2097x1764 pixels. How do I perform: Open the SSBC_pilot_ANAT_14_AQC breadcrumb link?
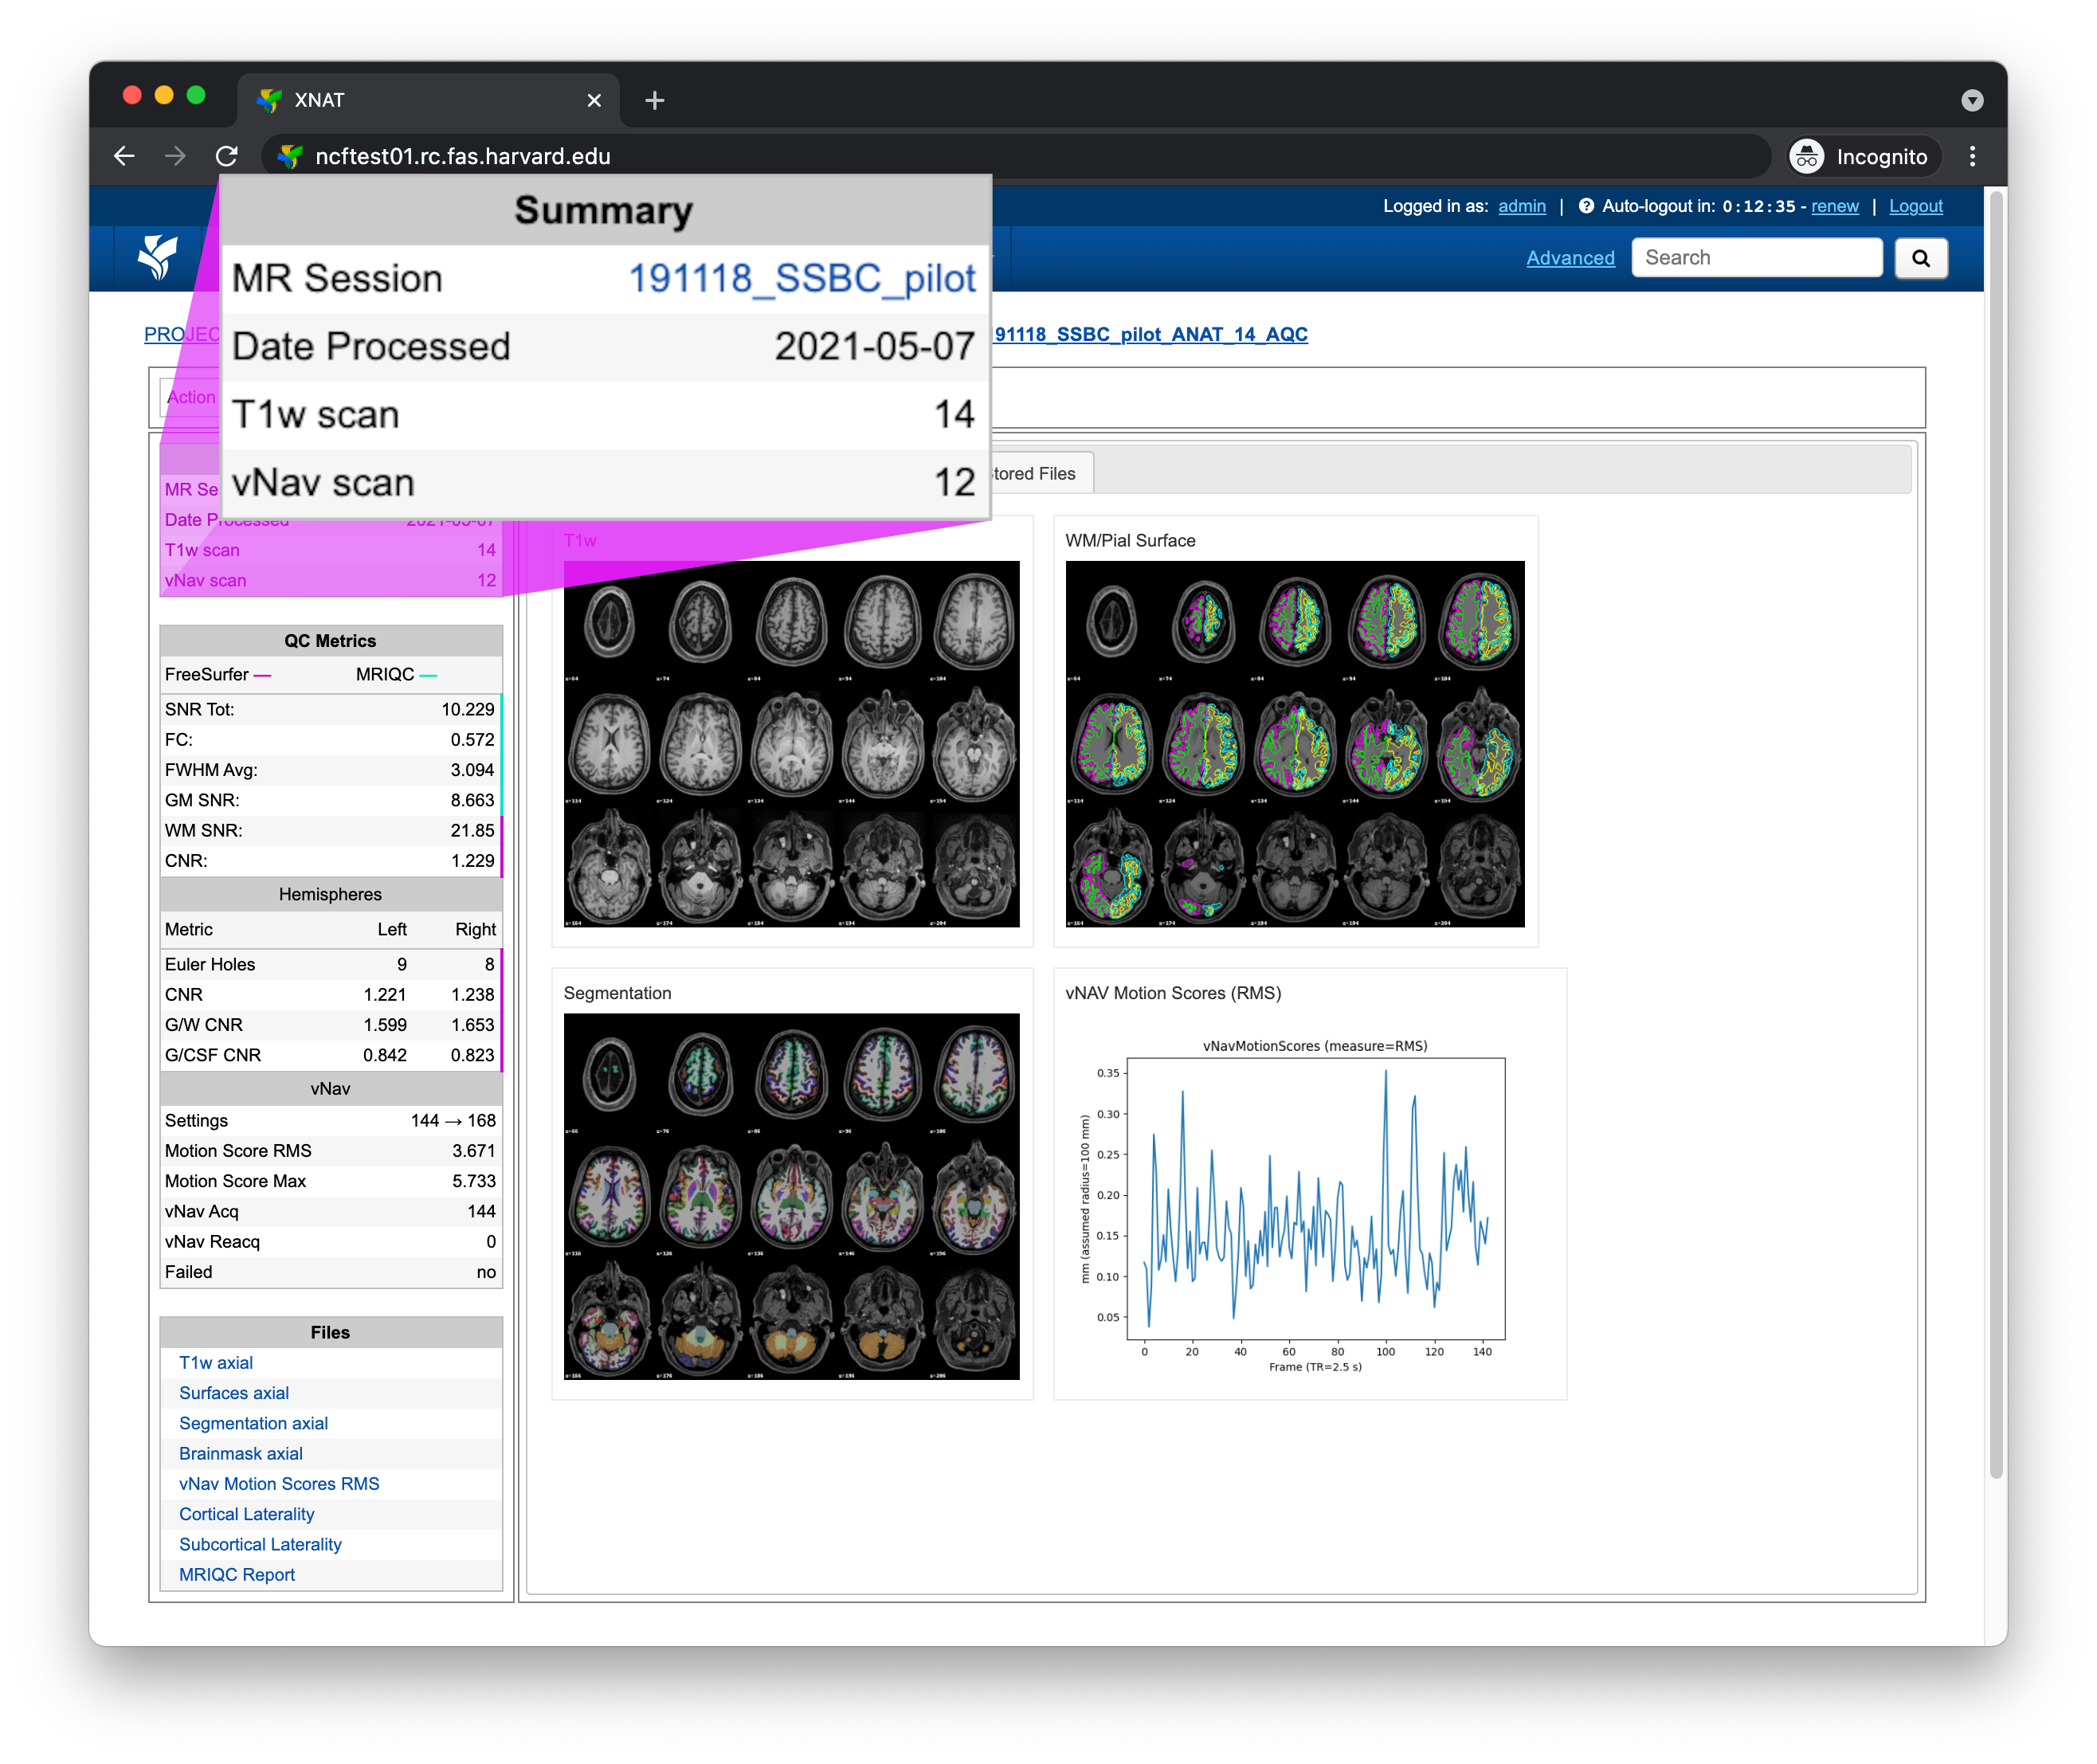pos(1150,334)
